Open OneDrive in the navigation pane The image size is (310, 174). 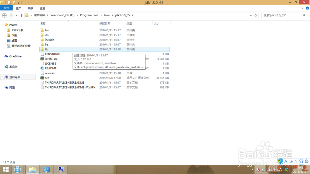pyautogui.click(x=15, y=56)
